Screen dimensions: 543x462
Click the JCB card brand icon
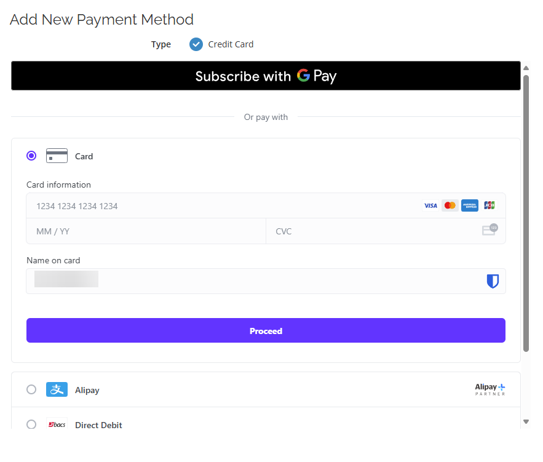(489, 205)
